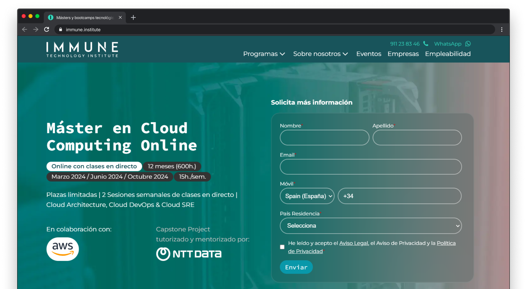Viewport: 527px width, 289px height.
Task: Click the browser forward arrow
Action: tap(36, 29)
